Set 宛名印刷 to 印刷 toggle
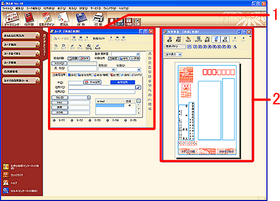Image resolution: width=280 pixels, height=201 pixels. 73,58
